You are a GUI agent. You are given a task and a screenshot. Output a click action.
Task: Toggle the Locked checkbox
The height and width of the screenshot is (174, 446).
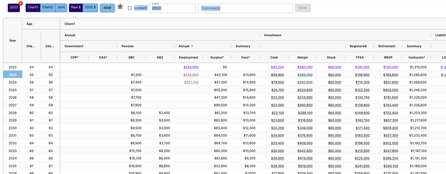pyautogui.click(x=130, y=8)
